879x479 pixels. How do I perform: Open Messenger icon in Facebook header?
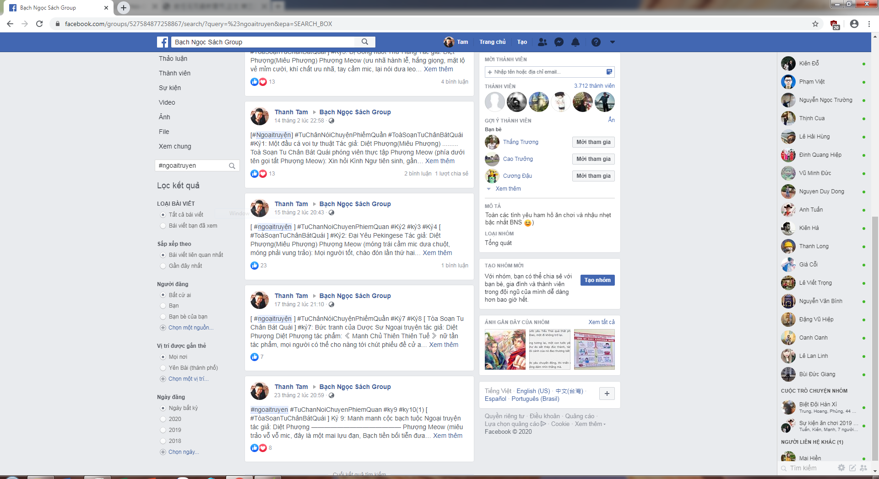point(559,42)
